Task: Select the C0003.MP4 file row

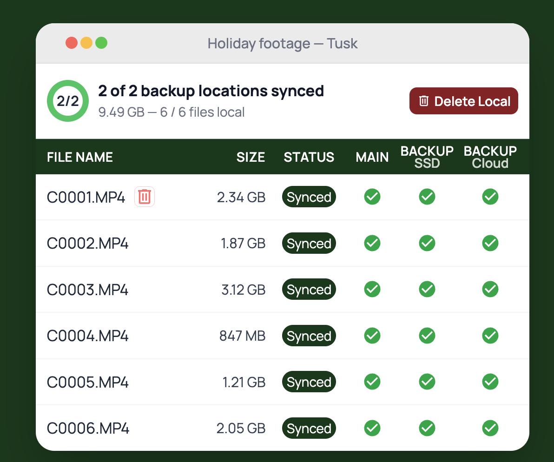Action: point(282,289)
